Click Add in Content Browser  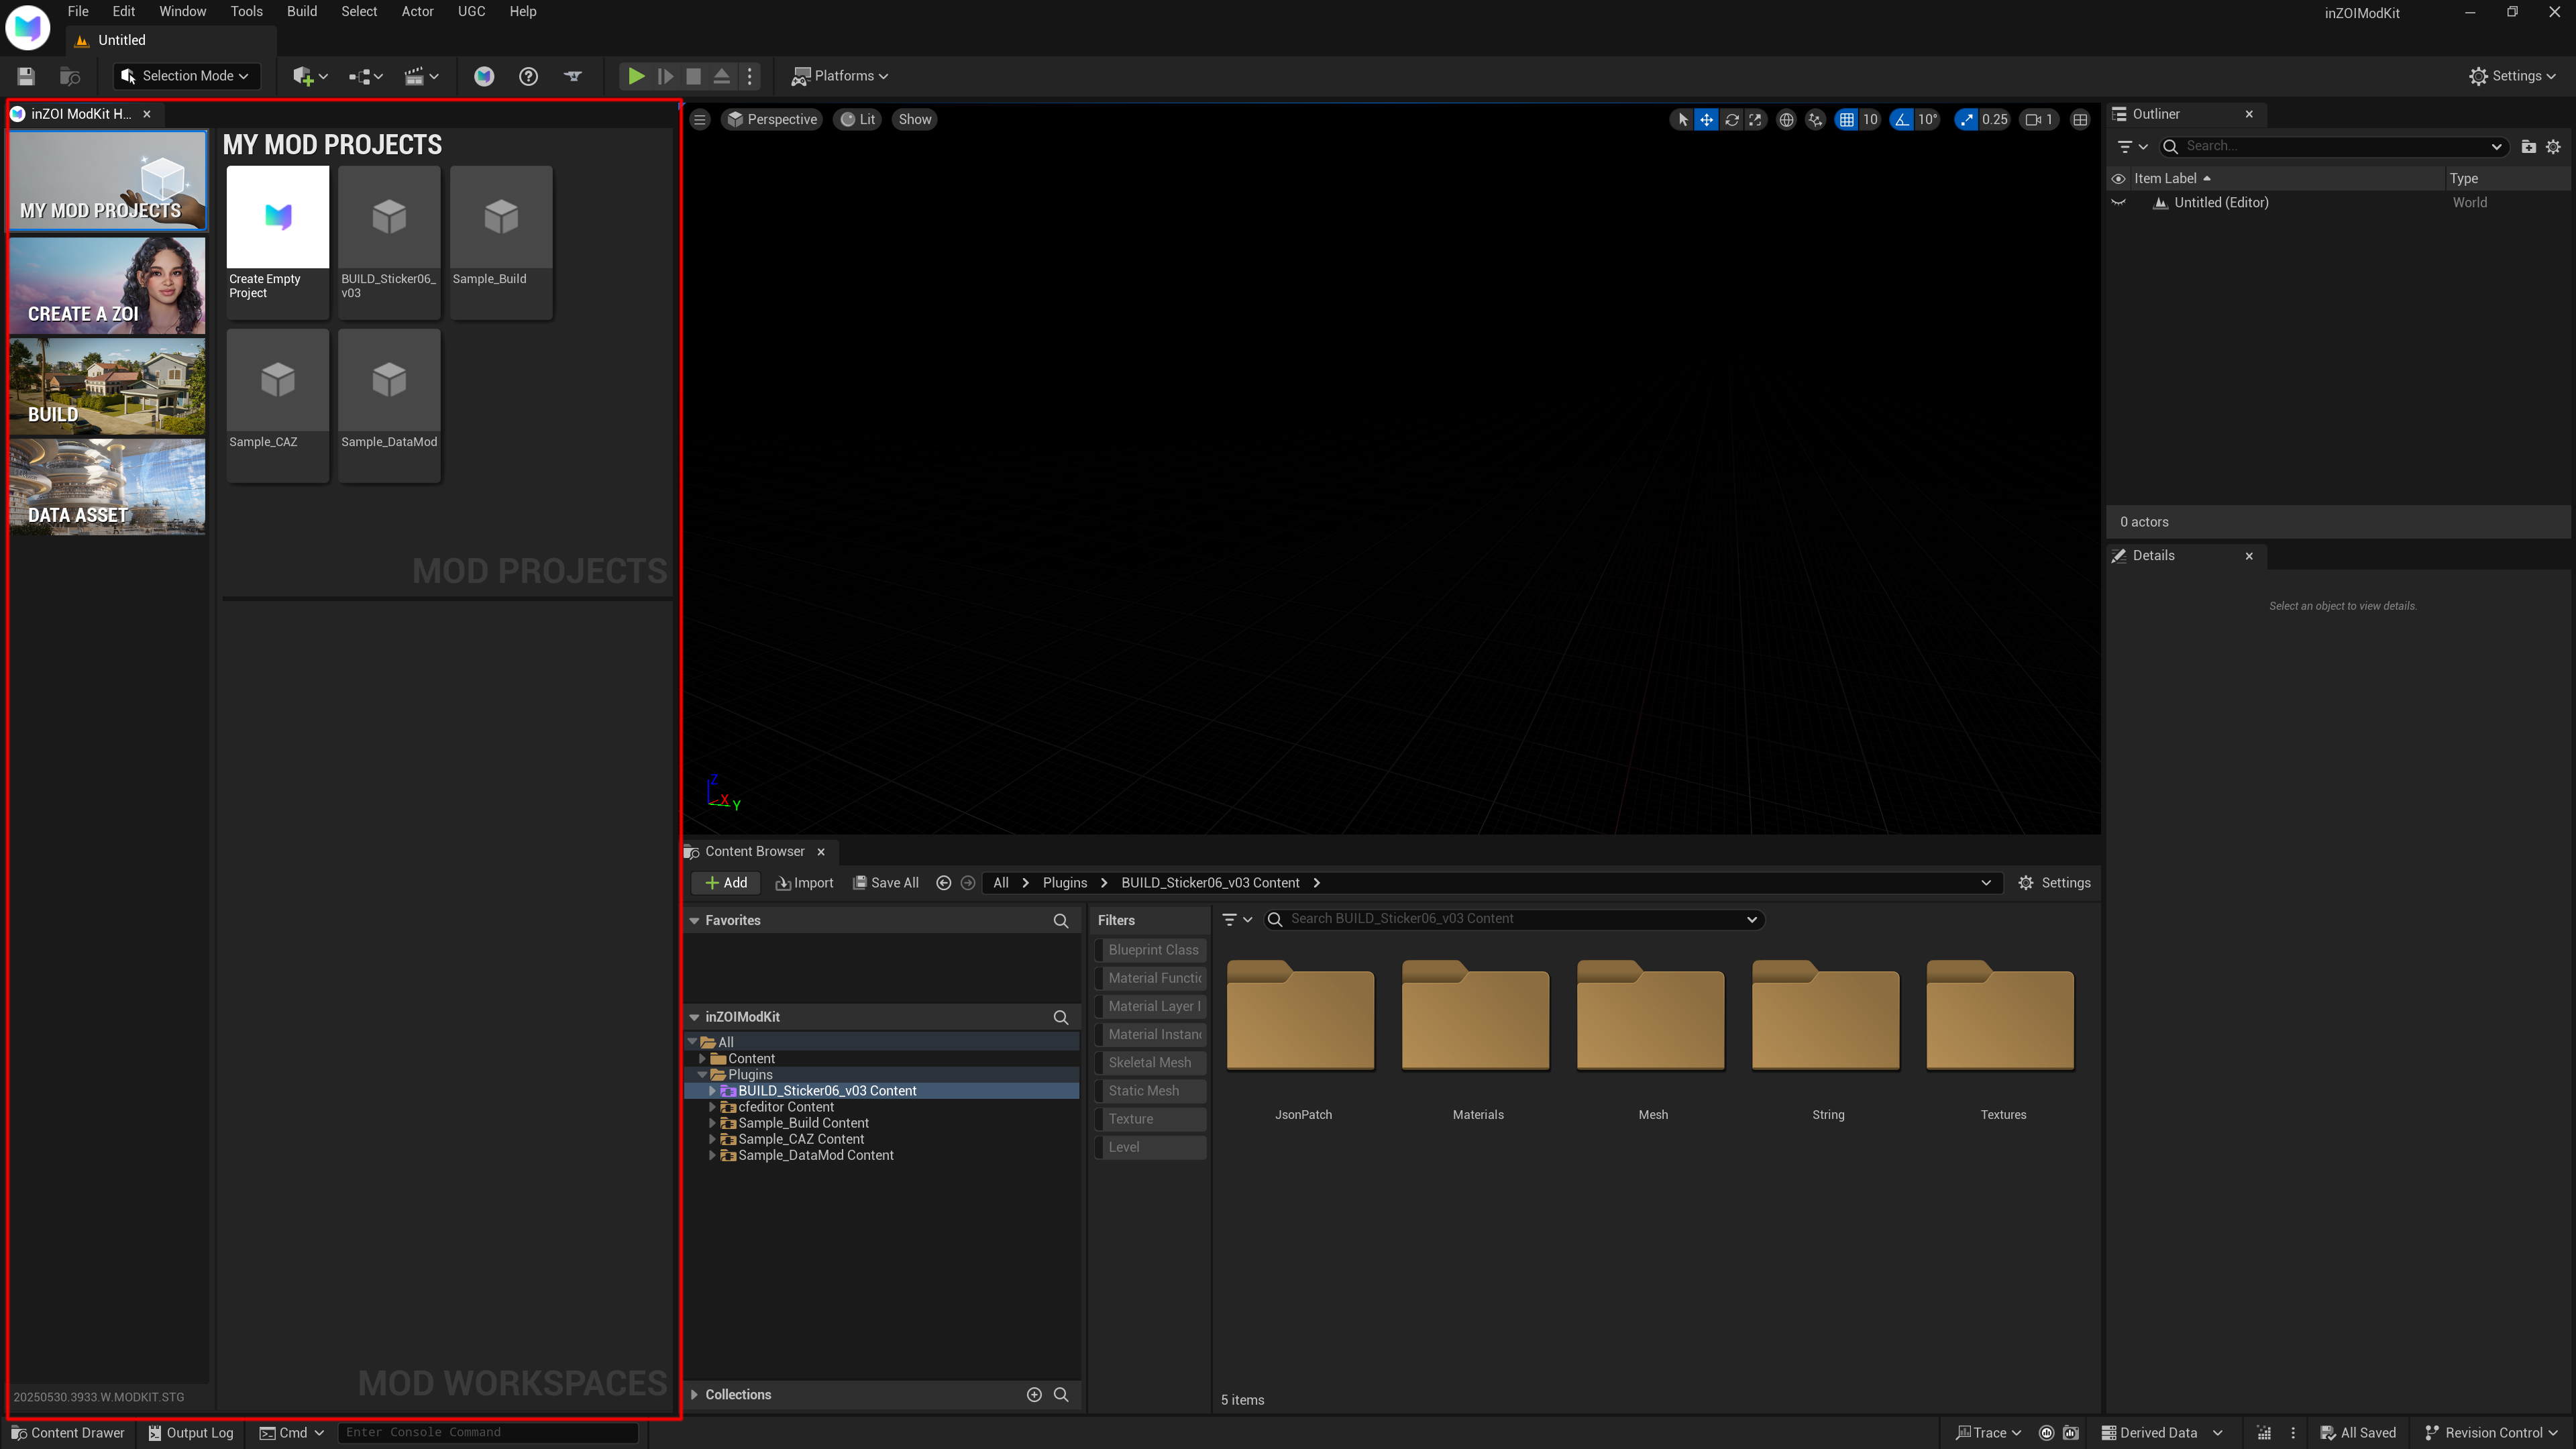(726, 883)
